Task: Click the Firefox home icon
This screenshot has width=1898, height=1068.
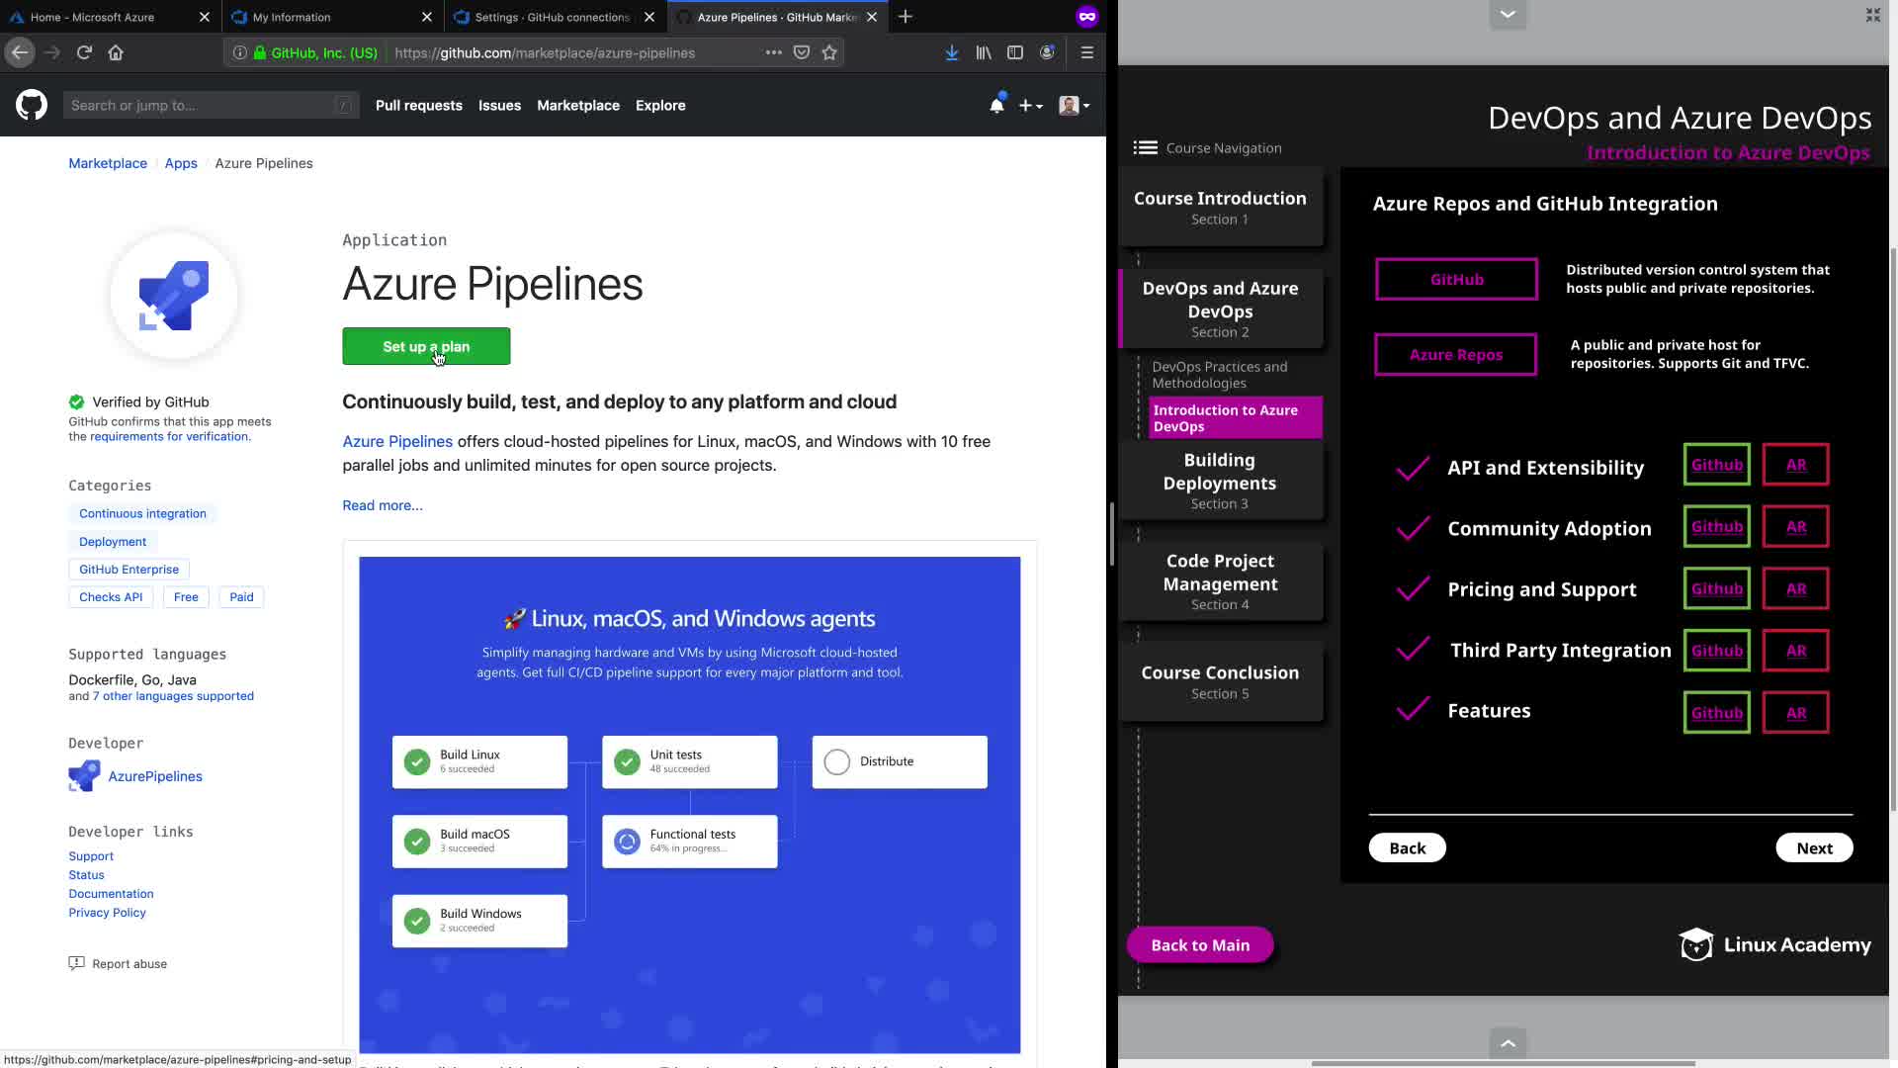Action: tap(116, 52)
